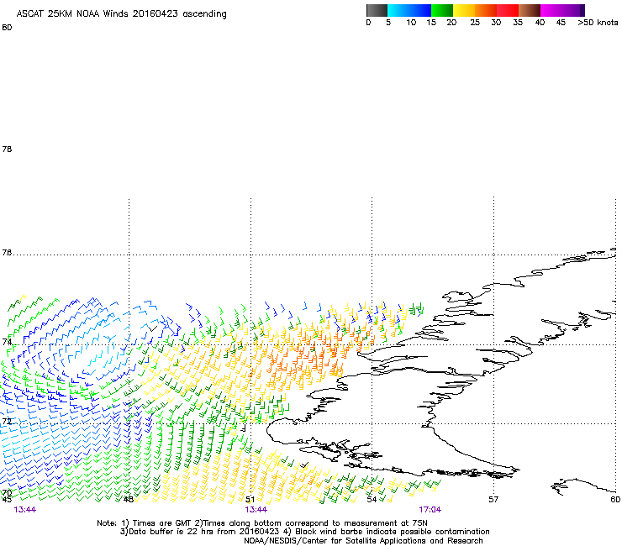
Task: Click the "78" latitude label on the left edge
Action: pos(7,149)
